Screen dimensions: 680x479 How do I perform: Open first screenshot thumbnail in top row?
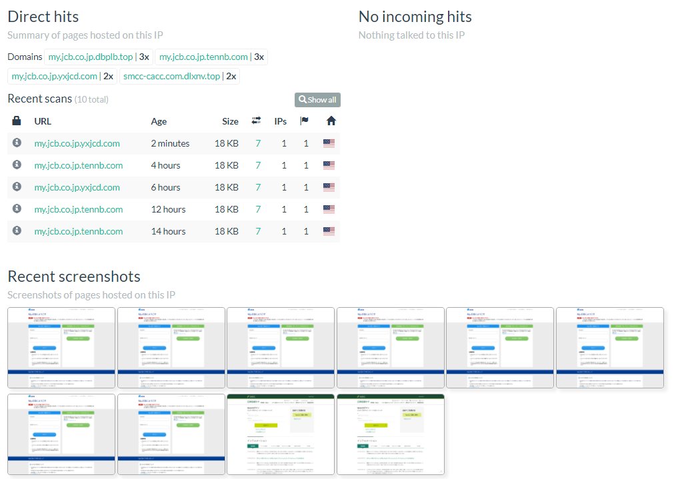(x=61, y=348)
